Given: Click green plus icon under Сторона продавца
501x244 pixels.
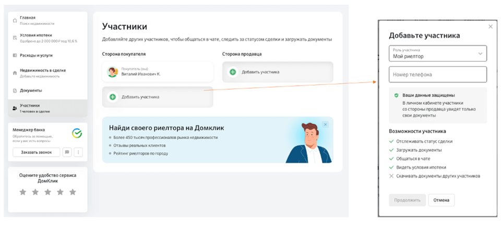Looking at the screenshot, I should coord(233,72).
